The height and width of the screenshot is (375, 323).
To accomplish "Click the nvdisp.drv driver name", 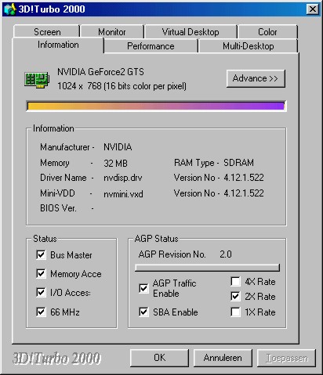I will 123,178.
